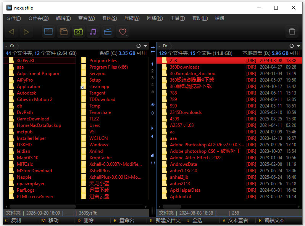
Task: Open the music note toolbar icon
Action: (x=93, y=32)
